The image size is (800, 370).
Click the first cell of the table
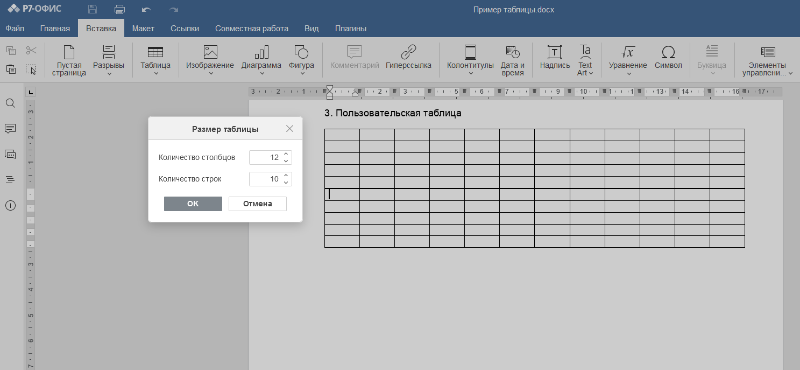tap(342, 135)
